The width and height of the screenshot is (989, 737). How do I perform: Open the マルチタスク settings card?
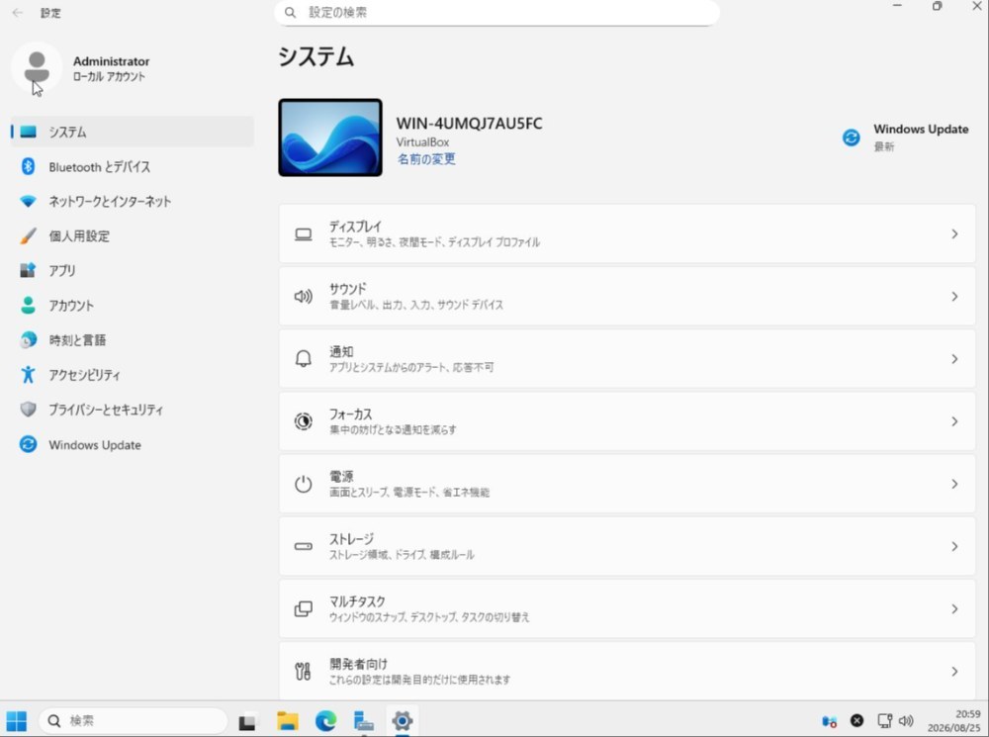pyautogui.click(x=627, y=609)
